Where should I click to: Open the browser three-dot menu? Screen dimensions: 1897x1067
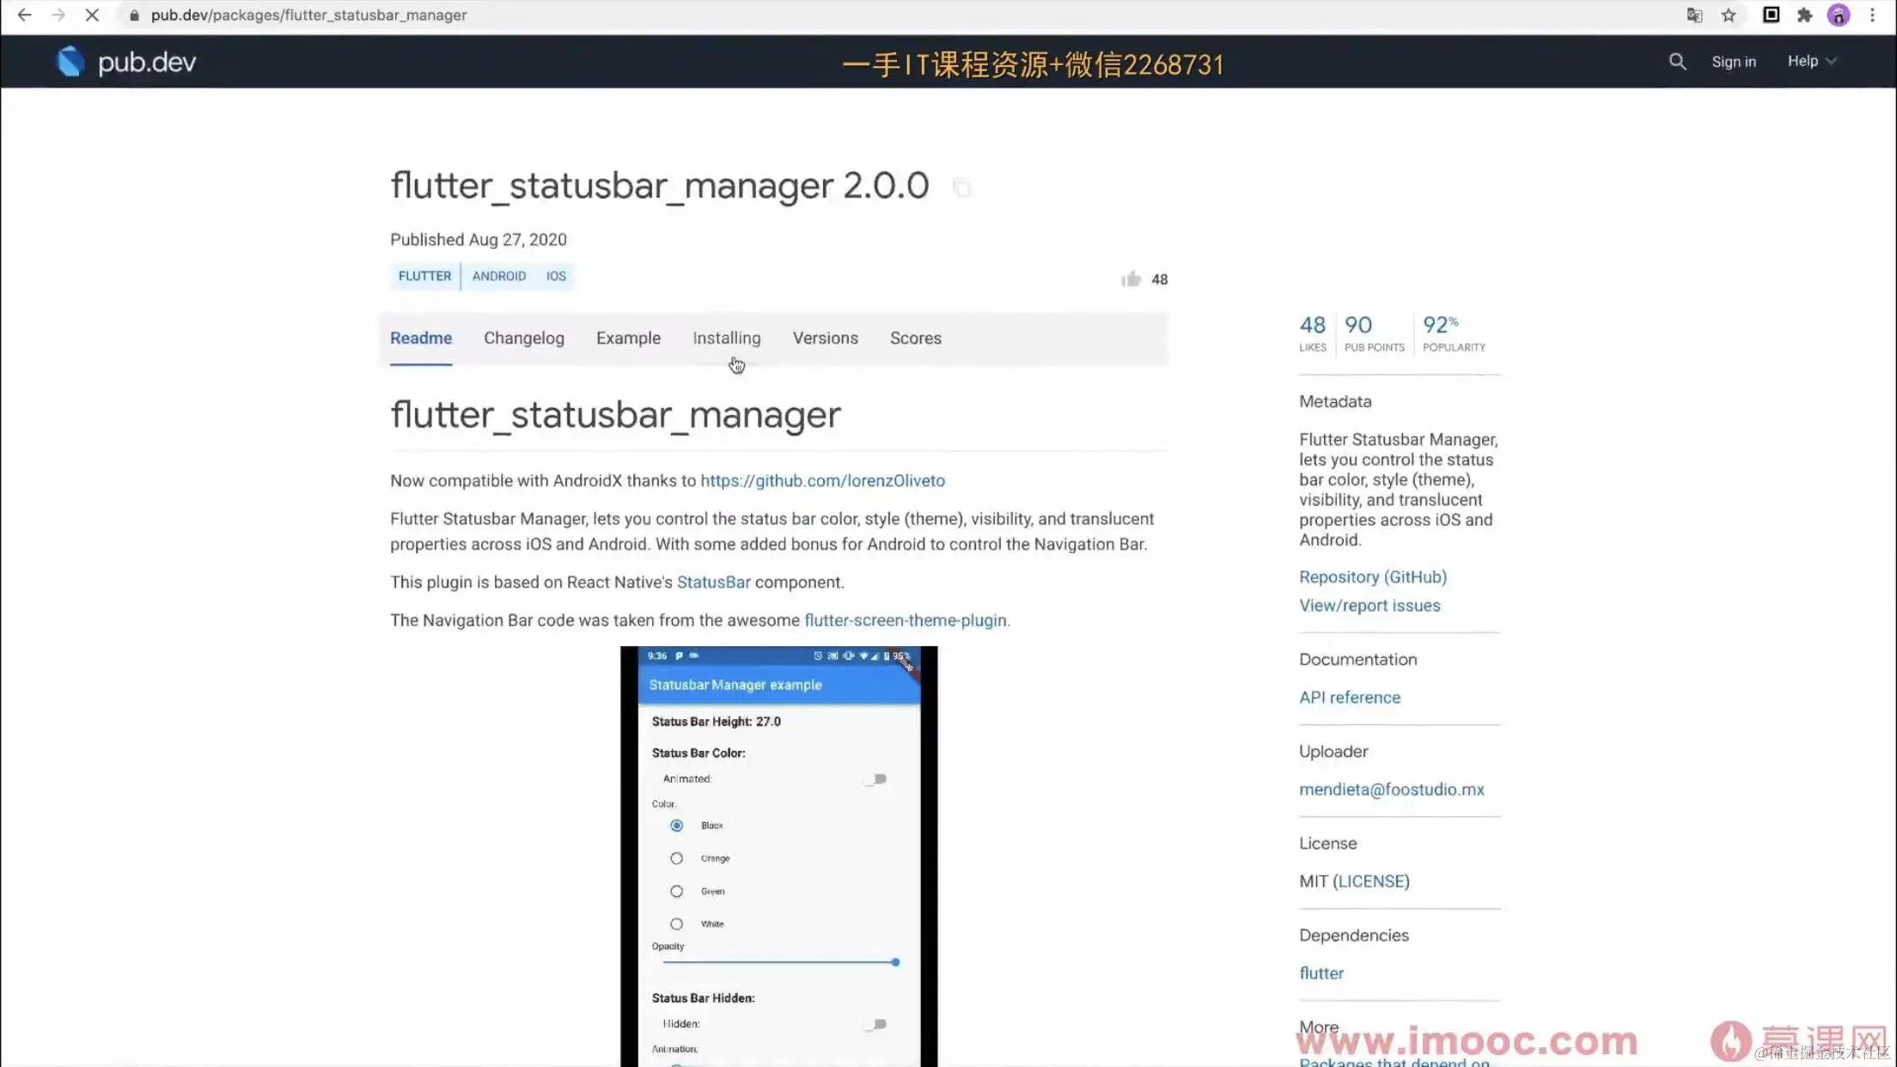pos(1873,15)
